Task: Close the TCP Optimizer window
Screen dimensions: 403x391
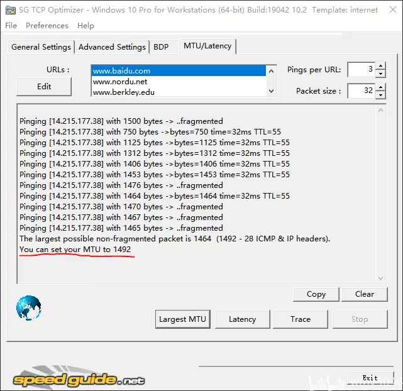Action: tap(393, 10)
